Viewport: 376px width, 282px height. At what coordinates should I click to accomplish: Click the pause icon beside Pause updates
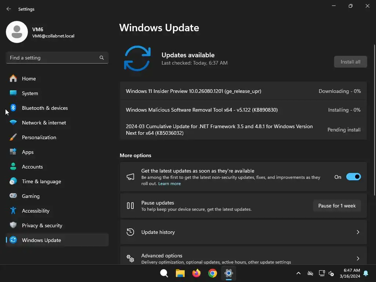130,206
